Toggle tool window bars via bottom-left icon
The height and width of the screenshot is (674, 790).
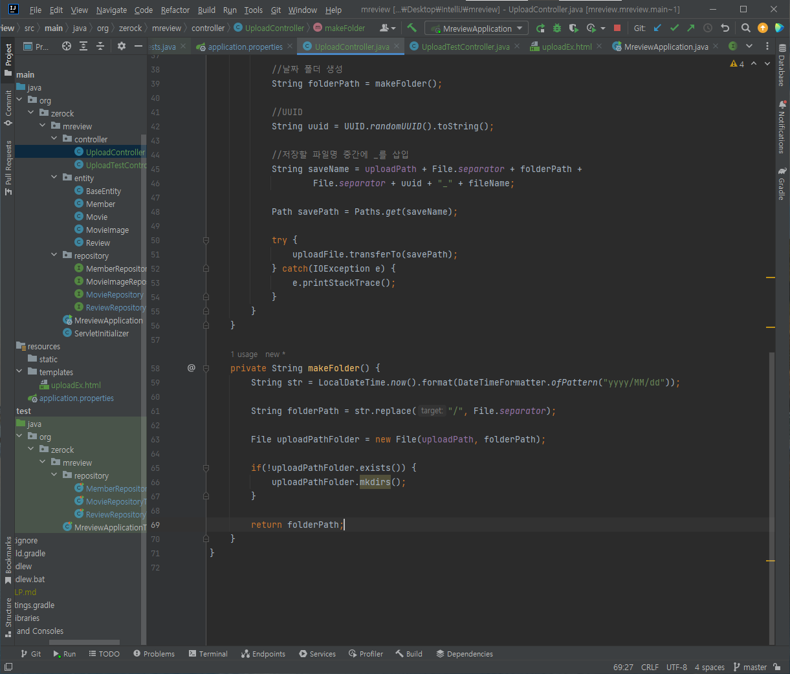(x=8, y=667)
